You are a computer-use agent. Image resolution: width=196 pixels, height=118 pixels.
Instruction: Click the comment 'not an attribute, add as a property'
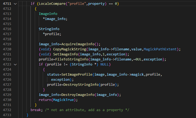87,110
